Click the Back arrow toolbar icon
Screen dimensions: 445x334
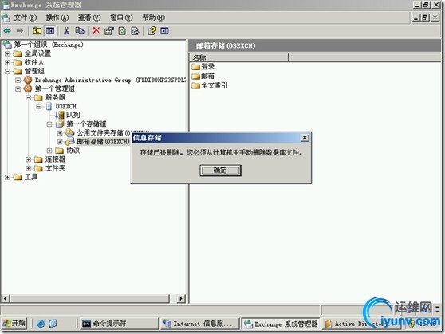(7, 30)
